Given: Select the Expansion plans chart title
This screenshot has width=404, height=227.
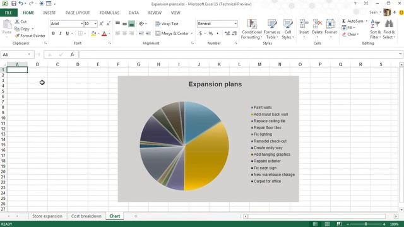Looking at the screenshot, I should click(x=215, y=84).
